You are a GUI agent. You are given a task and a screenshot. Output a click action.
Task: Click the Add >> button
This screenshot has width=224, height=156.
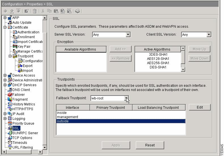pos(121,49)
